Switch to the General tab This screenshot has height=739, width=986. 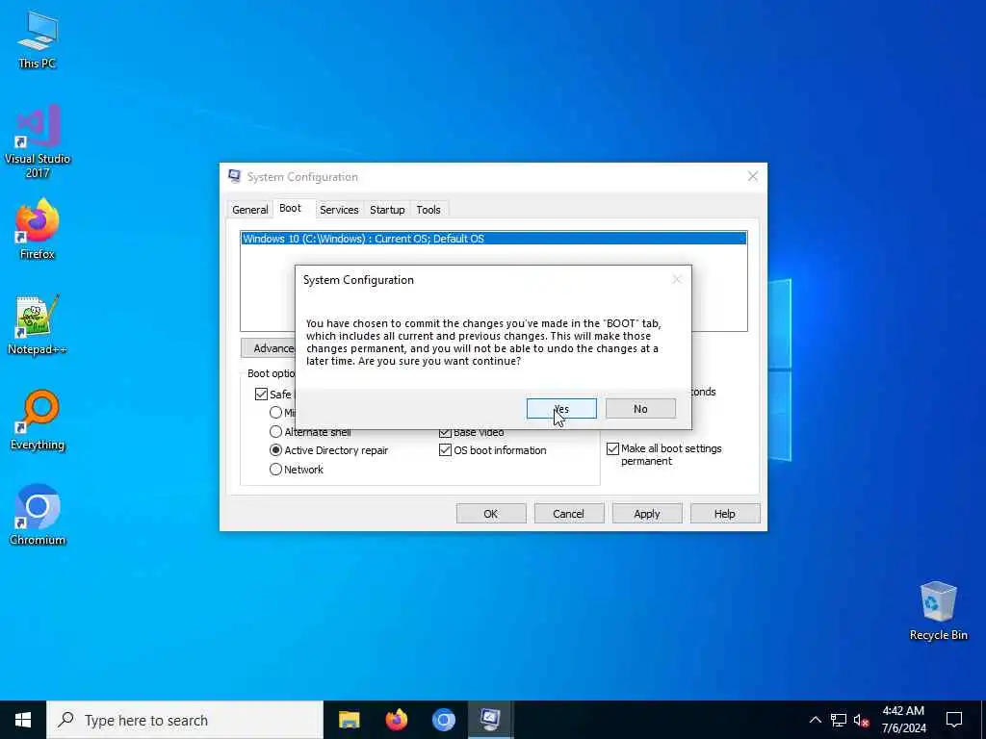click(x=249, y=209)
